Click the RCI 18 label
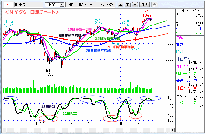The width and height of the screenshot is (205, 134). [187, 95]
